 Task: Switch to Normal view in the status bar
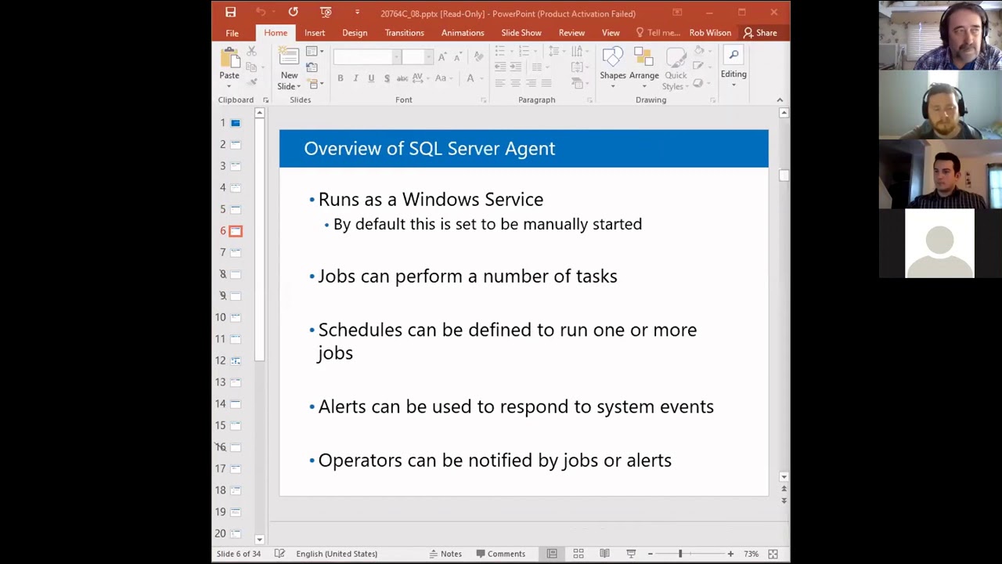pos(552,554)
